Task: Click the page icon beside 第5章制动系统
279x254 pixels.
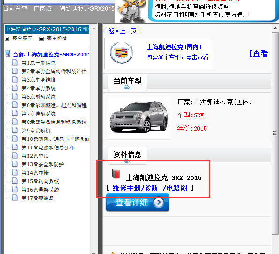Action: [x=15, y=96]
